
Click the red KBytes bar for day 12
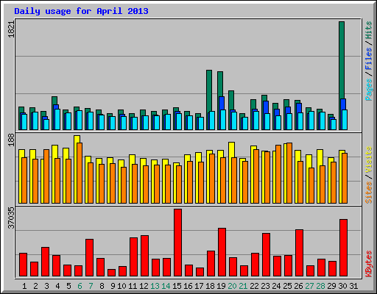(144, 256)
